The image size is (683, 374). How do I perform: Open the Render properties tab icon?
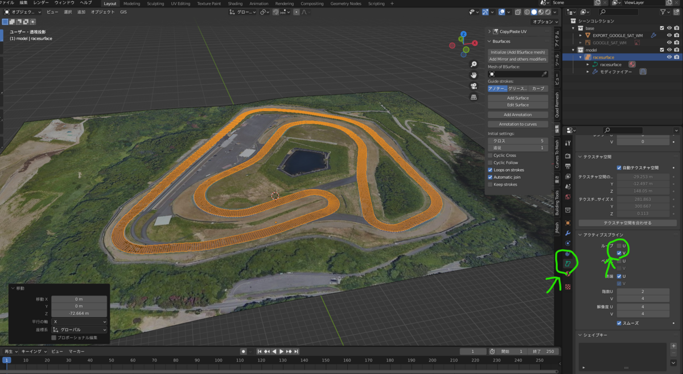coord(567,156)
